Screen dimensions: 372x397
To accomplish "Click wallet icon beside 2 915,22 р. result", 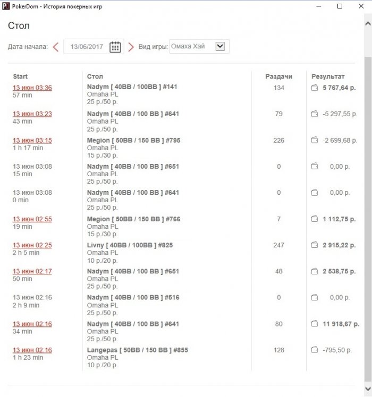I will tap(315, 245).
